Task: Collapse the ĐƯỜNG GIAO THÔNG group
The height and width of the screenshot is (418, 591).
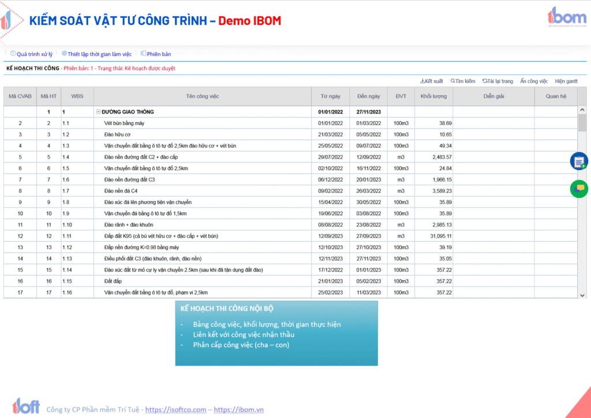Action: (x=99, y=112)
